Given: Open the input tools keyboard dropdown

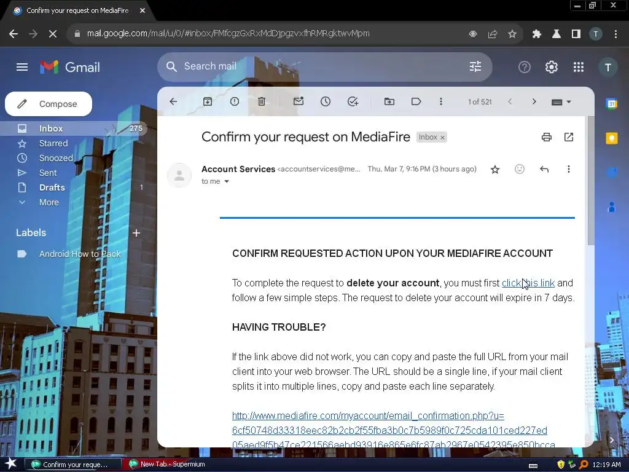Looking at the screenshot, I should [x=561, y=102].
